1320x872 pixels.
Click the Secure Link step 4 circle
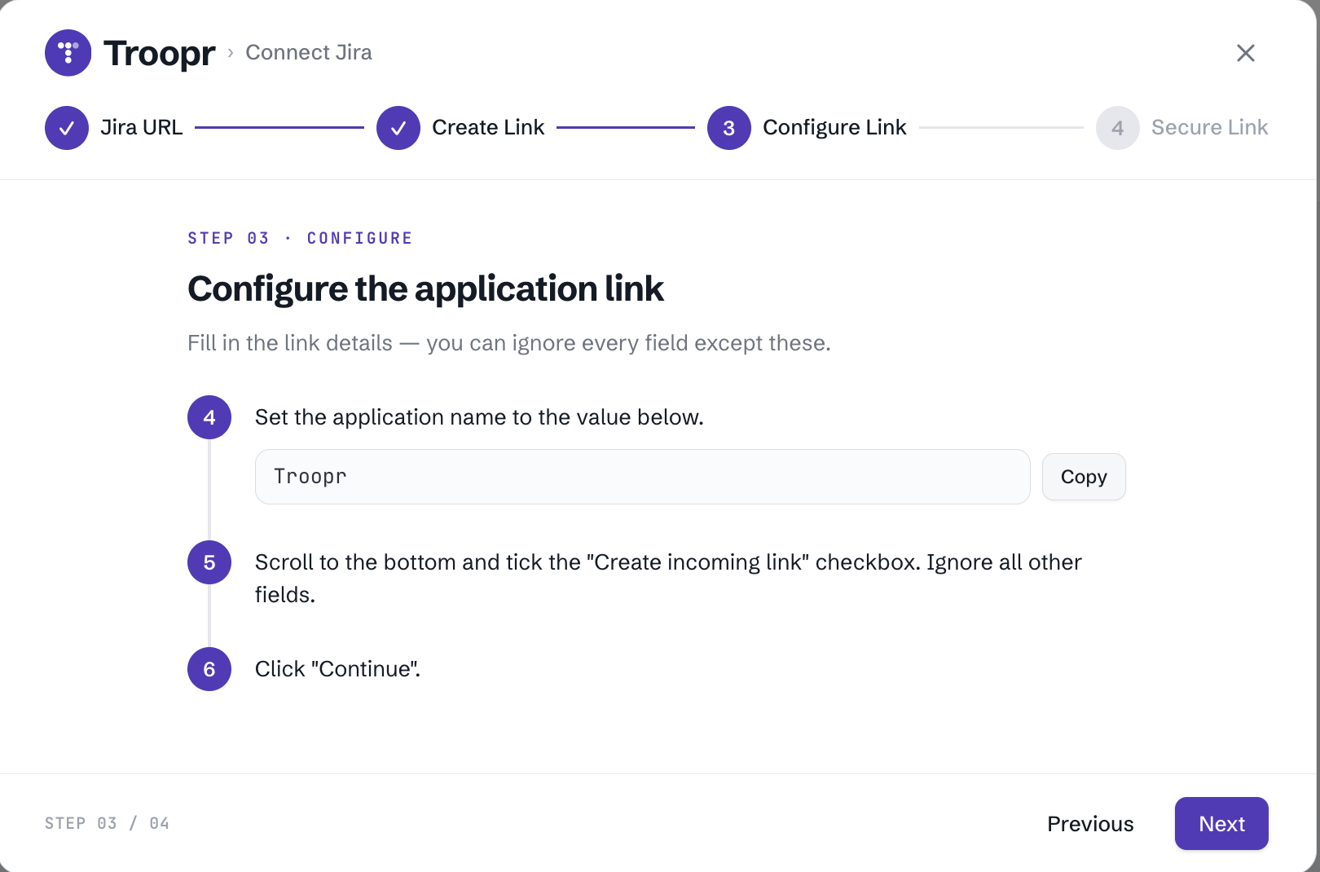click(x=1118, y=128)
